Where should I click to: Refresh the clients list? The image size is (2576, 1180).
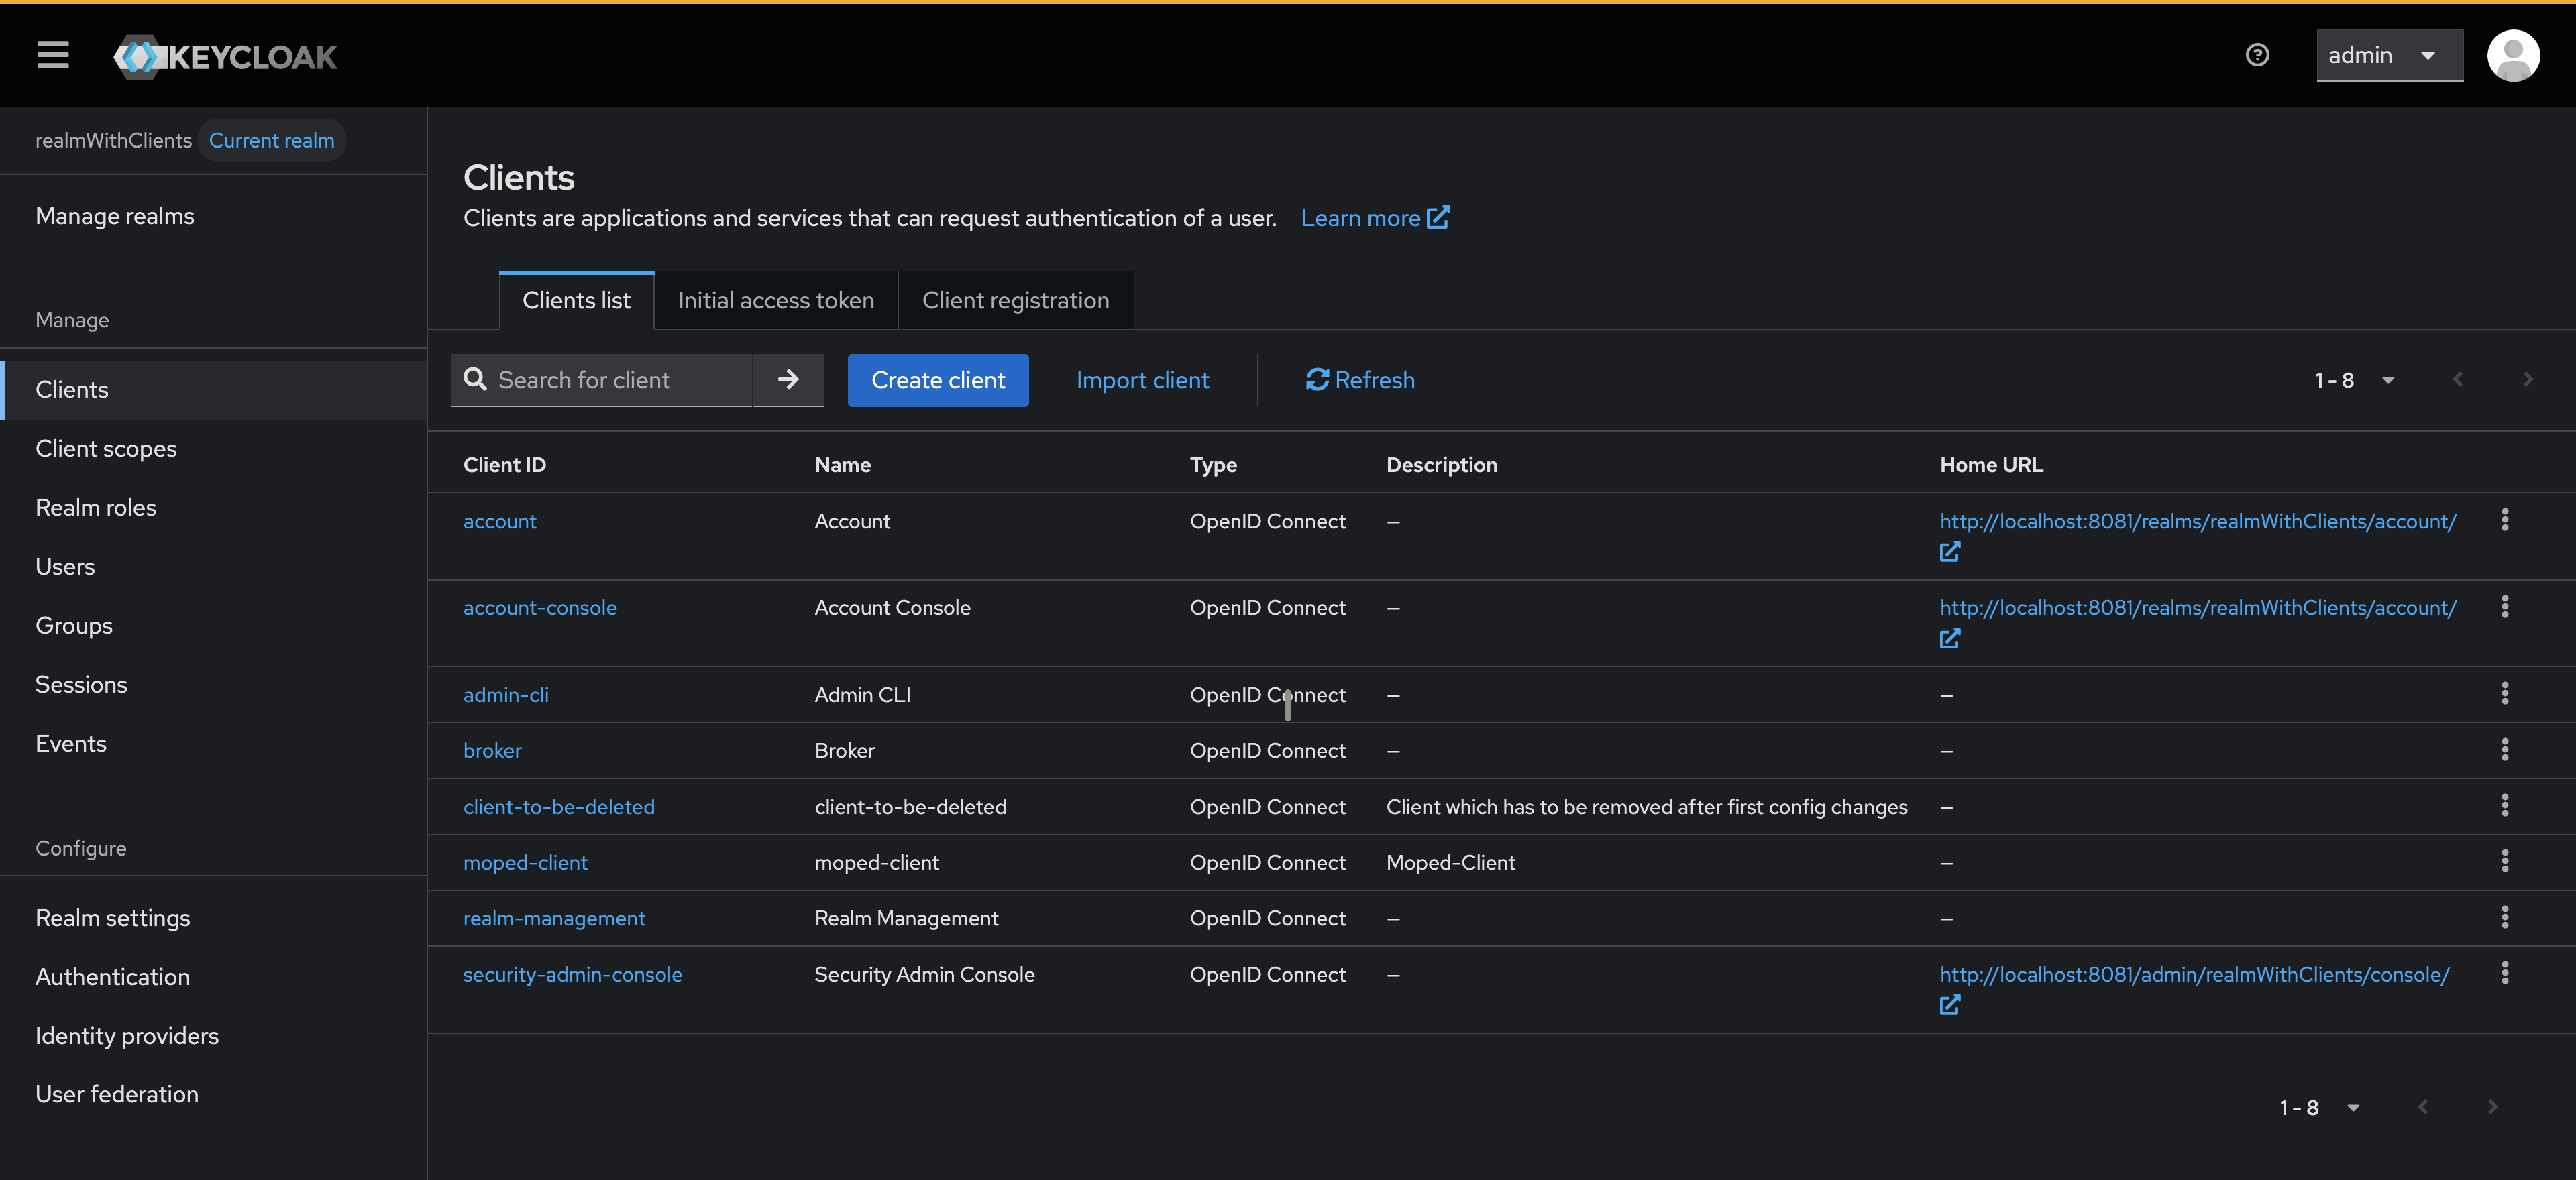tap(1359, 379)
